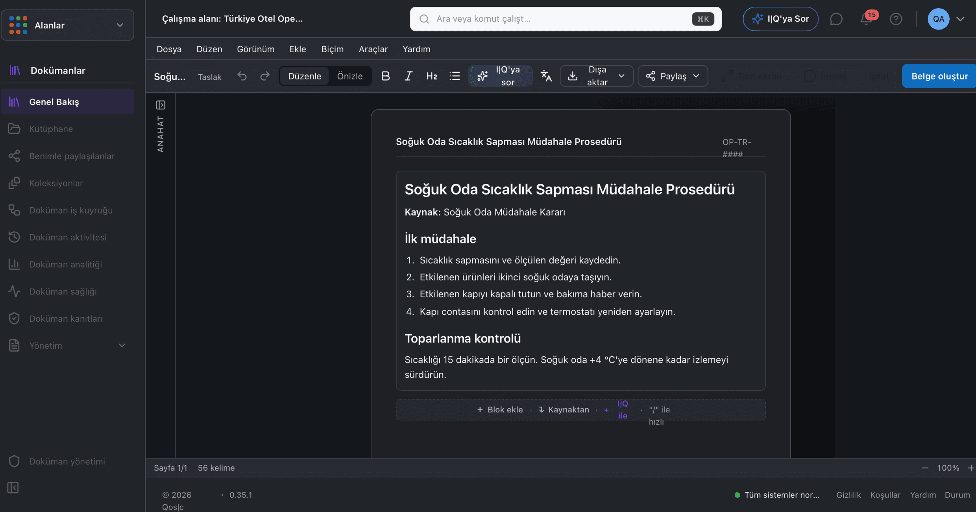
Task: Open Doküman yönetimi at sidebar bottom
Action: tap(67, 461)
